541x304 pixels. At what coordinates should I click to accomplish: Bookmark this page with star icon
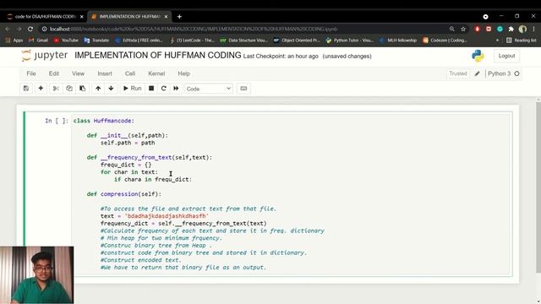point(463,29)
